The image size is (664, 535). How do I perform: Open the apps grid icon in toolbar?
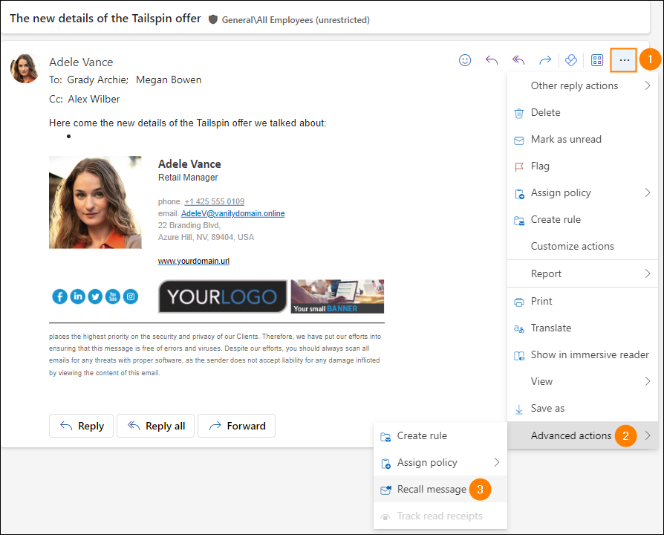click(597, 60)
